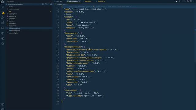The width and height of the screenshot is (196, 110).
Task: Click New File icon in explorer header
Action: tap(43, 4)
